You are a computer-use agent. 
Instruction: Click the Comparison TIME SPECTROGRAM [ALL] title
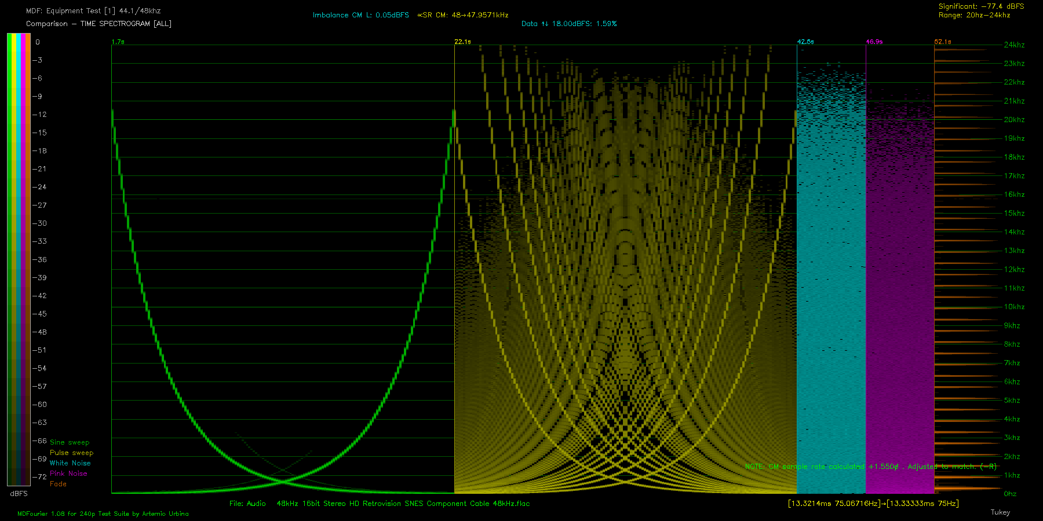99,24
